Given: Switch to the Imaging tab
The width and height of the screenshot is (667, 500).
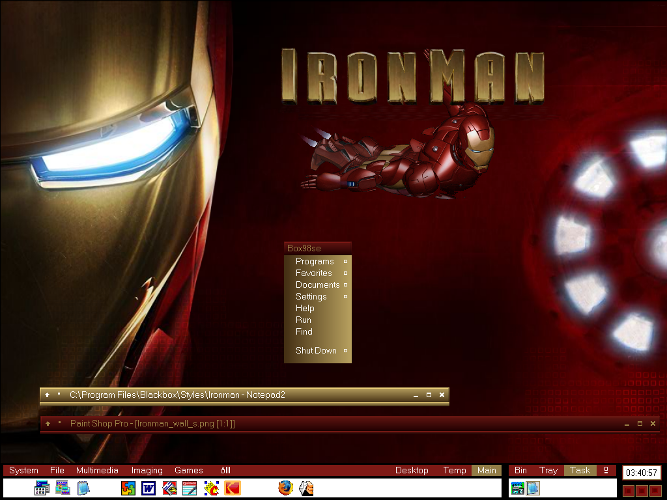Looking at the screenshot, I should coord(147,470).
